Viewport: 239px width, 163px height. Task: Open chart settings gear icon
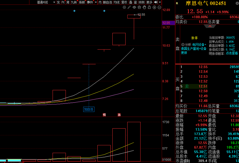coord(124,7)
